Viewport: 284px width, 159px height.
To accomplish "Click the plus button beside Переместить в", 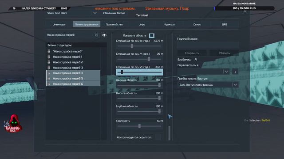I will pos(235,72).
